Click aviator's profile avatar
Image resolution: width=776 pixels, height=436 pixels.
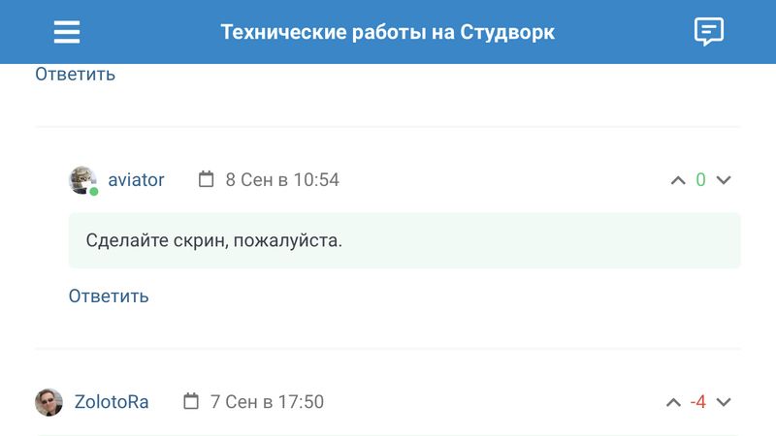(83, 180)
